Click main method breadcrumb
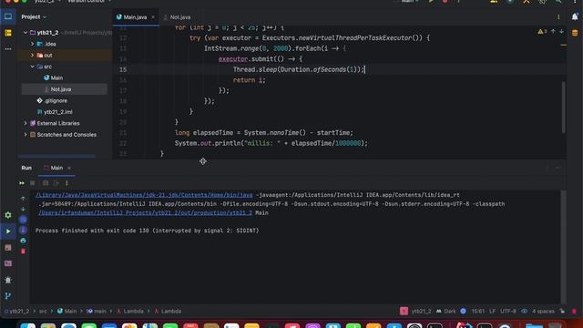 point(97,312)
